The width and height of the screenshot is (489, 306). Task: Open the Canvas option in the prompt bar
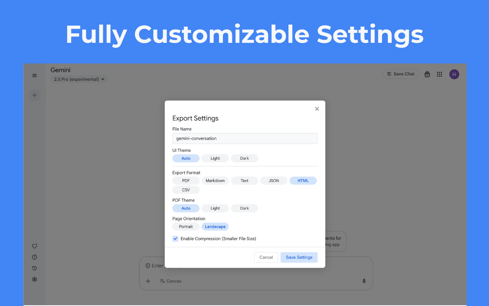coord(170,281)
